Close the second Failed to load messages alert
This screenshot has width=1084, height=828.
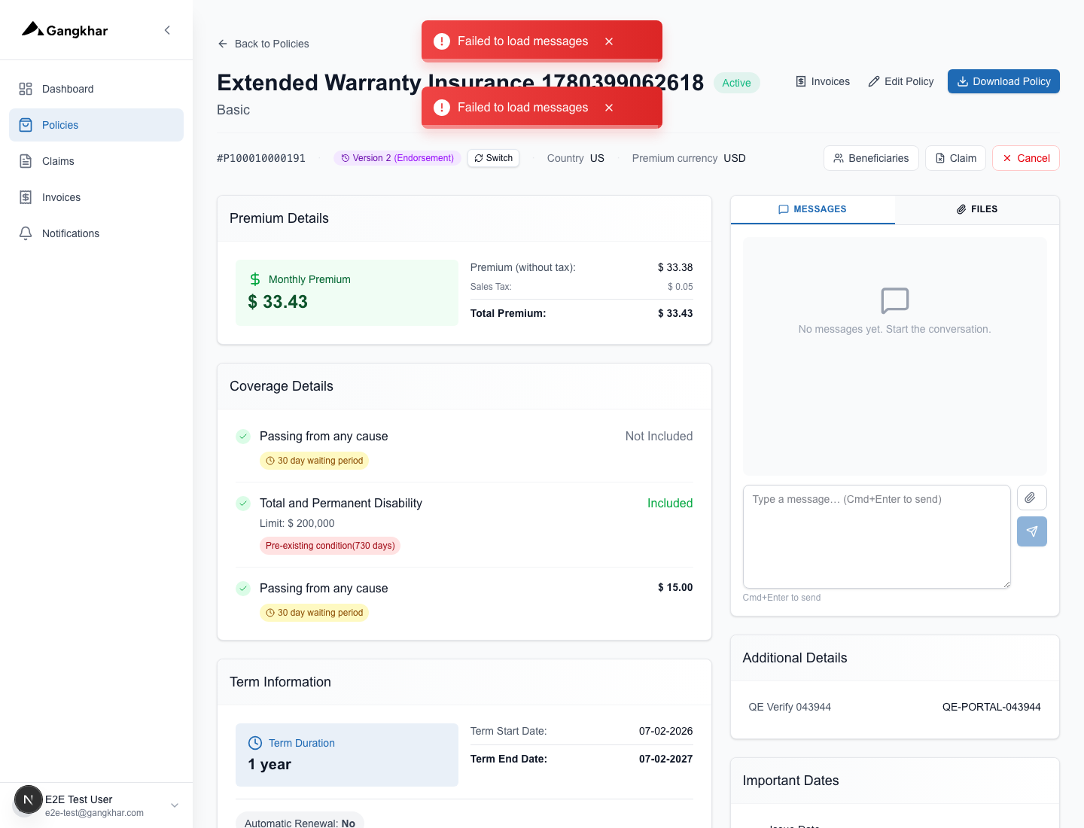[x=609, y=108]
